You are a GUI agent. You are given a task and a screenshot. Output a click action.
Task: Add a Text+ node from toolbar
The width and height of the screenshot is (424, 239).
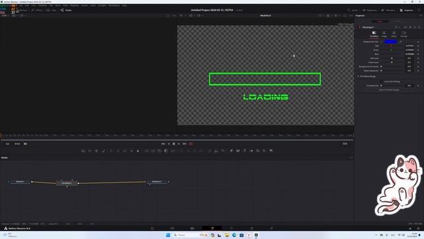[x=97, y=151]
